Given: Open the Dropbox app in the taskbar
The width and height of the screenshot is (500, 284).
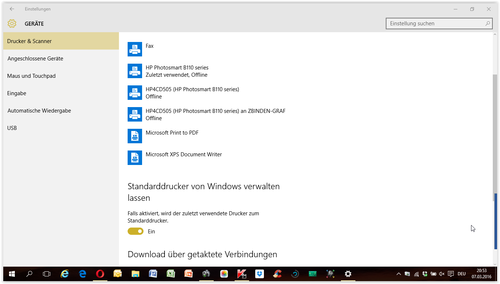Looking at the screenshot, I should (260, 274).
